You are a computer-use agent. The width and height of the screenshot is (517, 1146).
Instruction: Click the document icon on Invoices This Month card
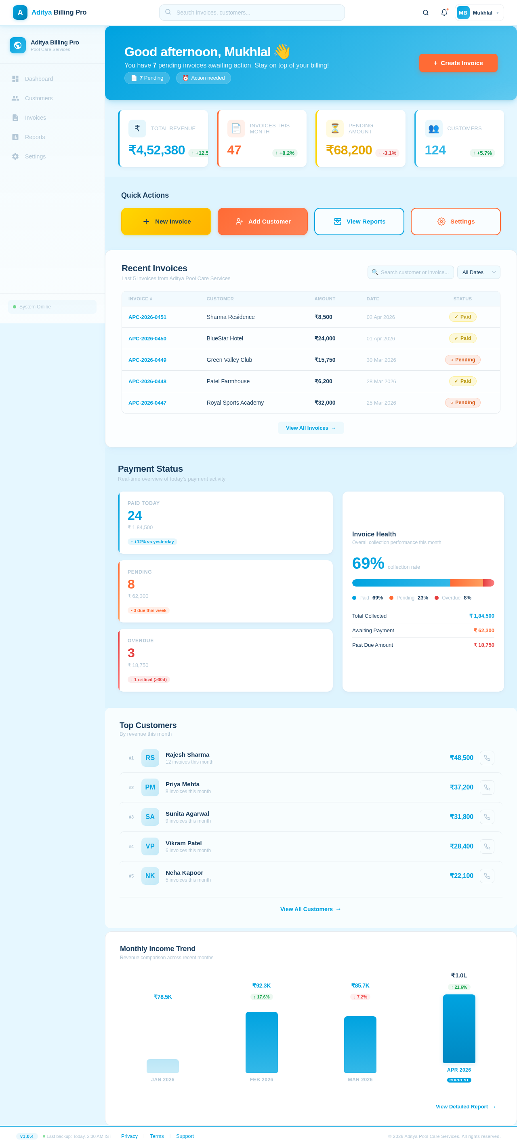[x=236, y=129]
